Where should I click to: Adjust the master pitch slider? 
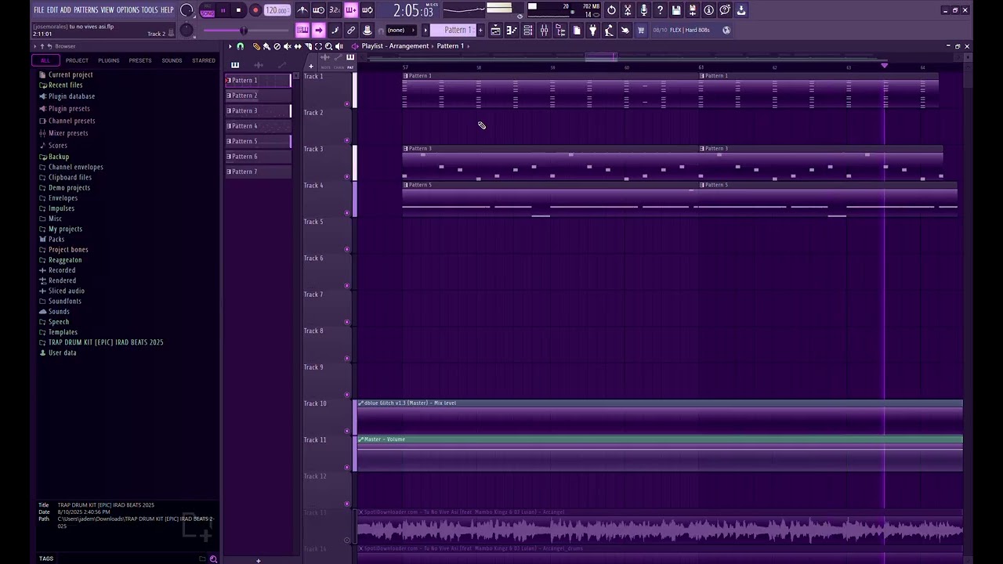pos(244,31)
